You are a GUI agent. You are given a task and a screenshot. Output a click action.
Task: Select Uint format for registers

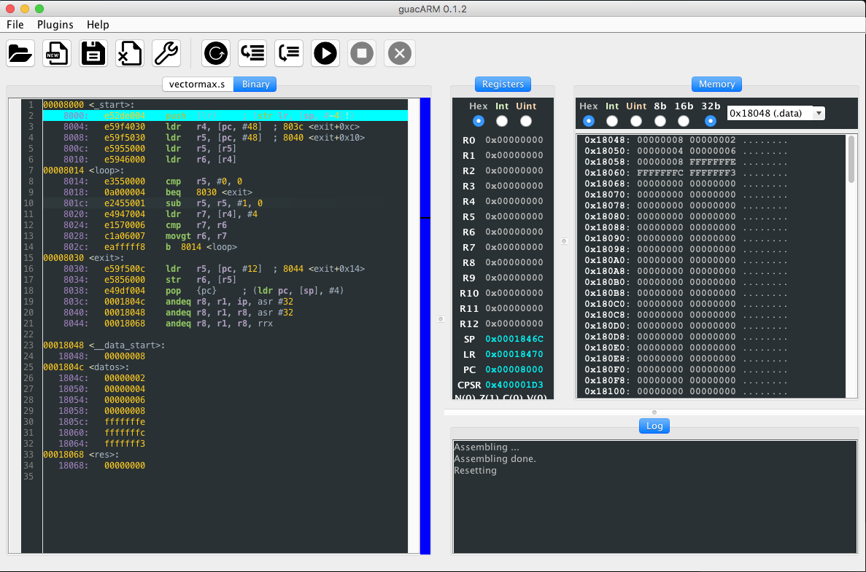click(x=526, y=121)
